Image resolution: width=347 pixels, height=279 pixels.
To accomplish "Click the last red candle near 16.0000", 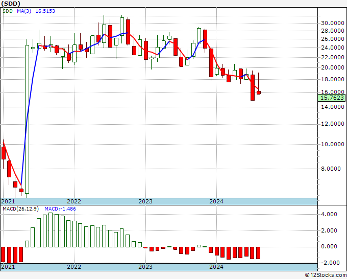I will pyautogui.click(x=259, y=92).
